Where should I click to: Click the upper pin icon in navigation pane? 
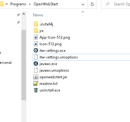[19, 15]
